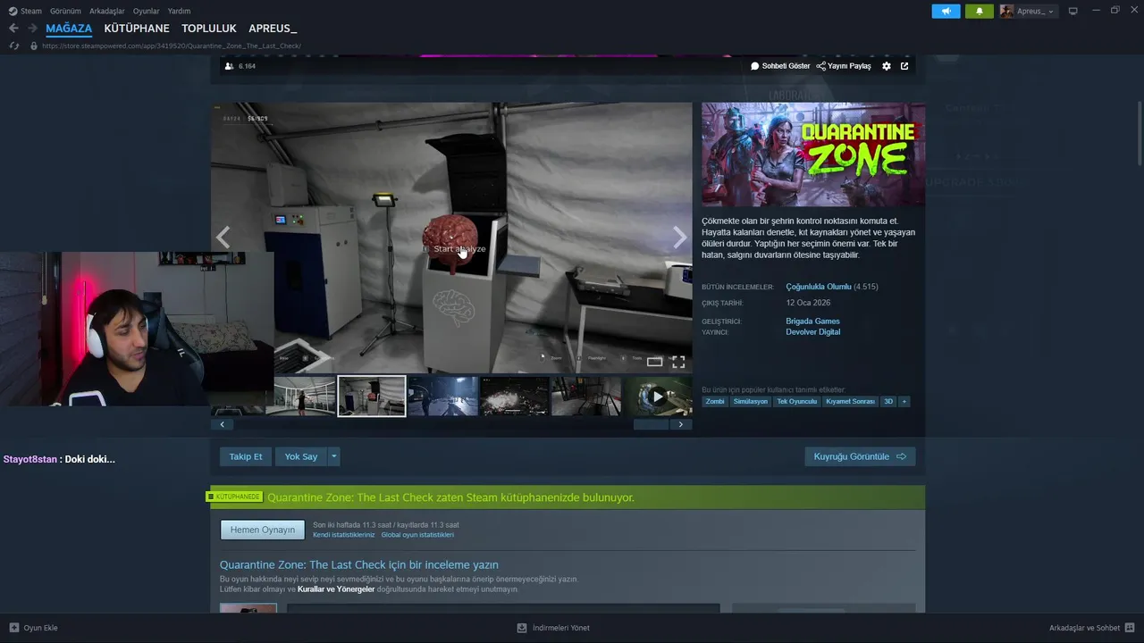This screenshot has width=1144, height=643.
Task: Select the particle splash thumbnail
Action: click(x=514, y=396)
